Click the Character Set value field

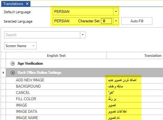click(x=106, y=21)
